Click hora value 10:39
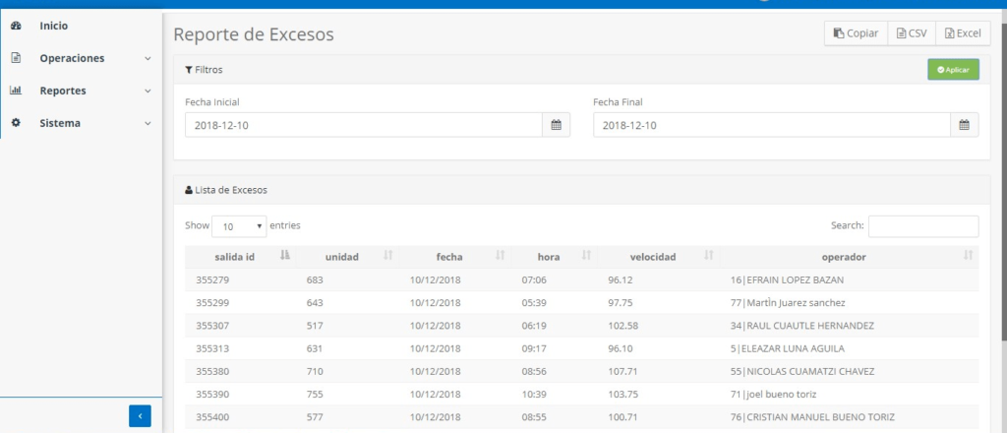Screen dimensions: 1007x433 click(x=534, y=395)
